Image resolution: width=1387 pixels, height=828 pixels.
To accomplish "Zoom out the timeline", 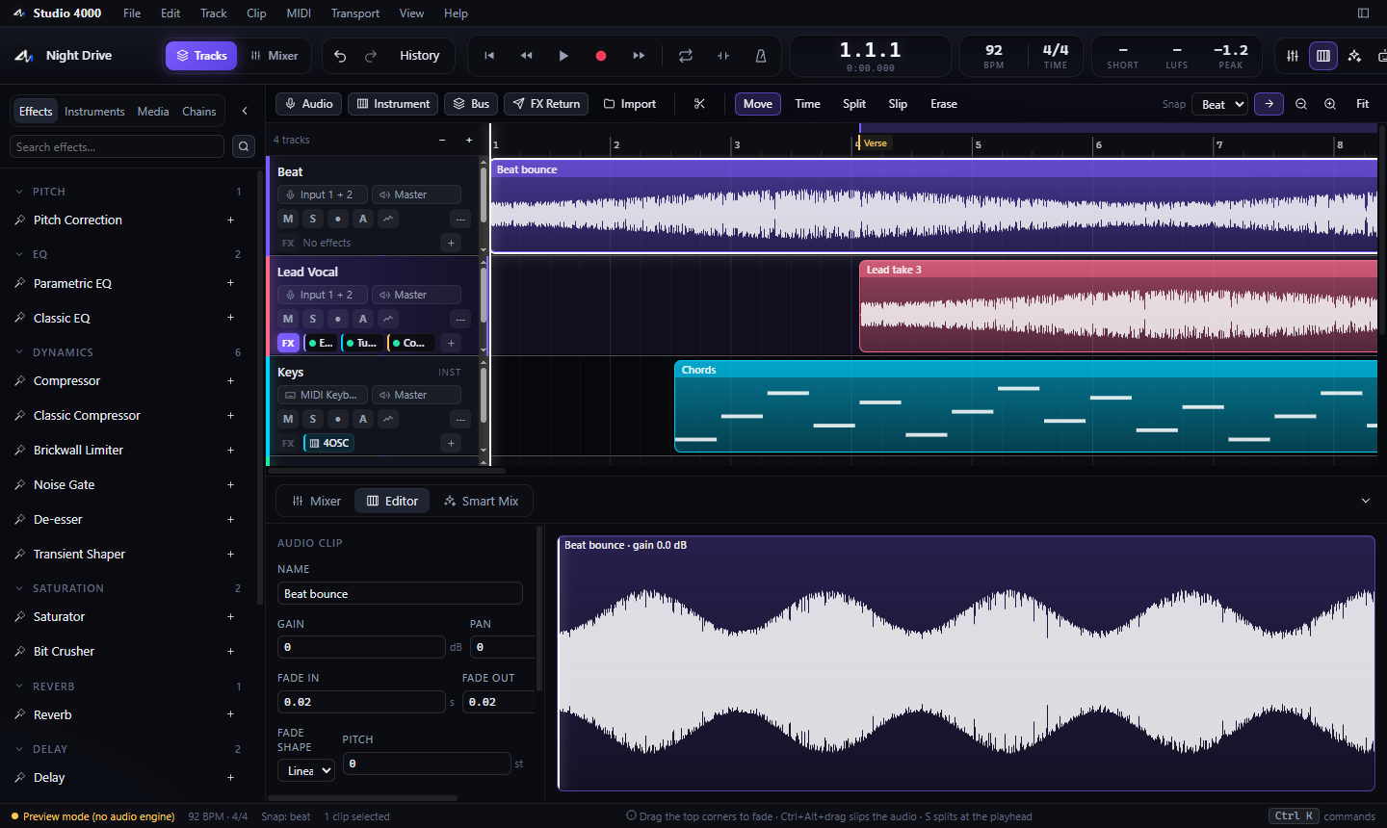I will 1301,104.
